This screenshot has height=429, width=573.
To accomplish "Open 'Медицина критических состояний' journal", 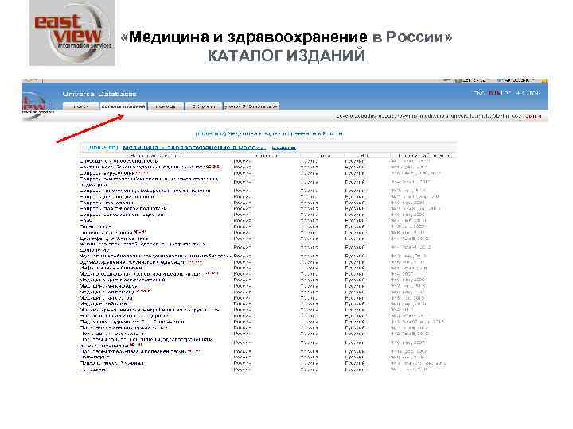I will pos(122,280).
